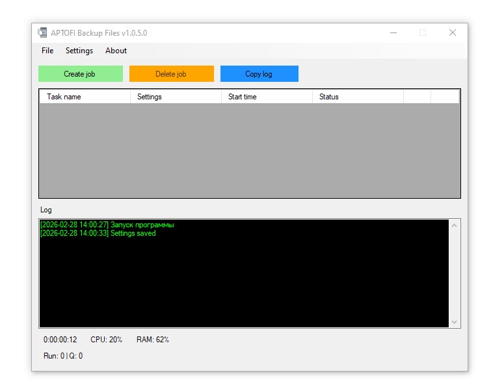Click the APTOFI app icon in title bar
Viewport: 491px width, 391px height.
tap(42, 32)
